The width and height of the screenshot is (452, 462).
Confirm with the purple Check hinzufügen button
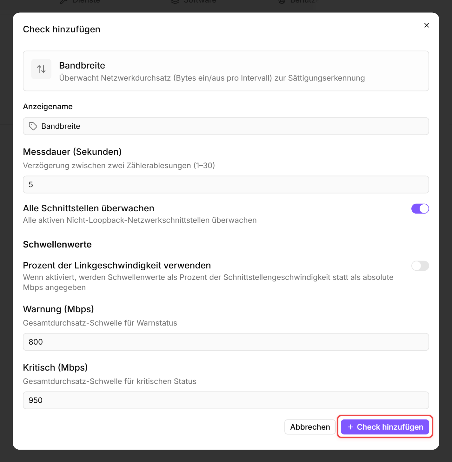coord(385,427)
